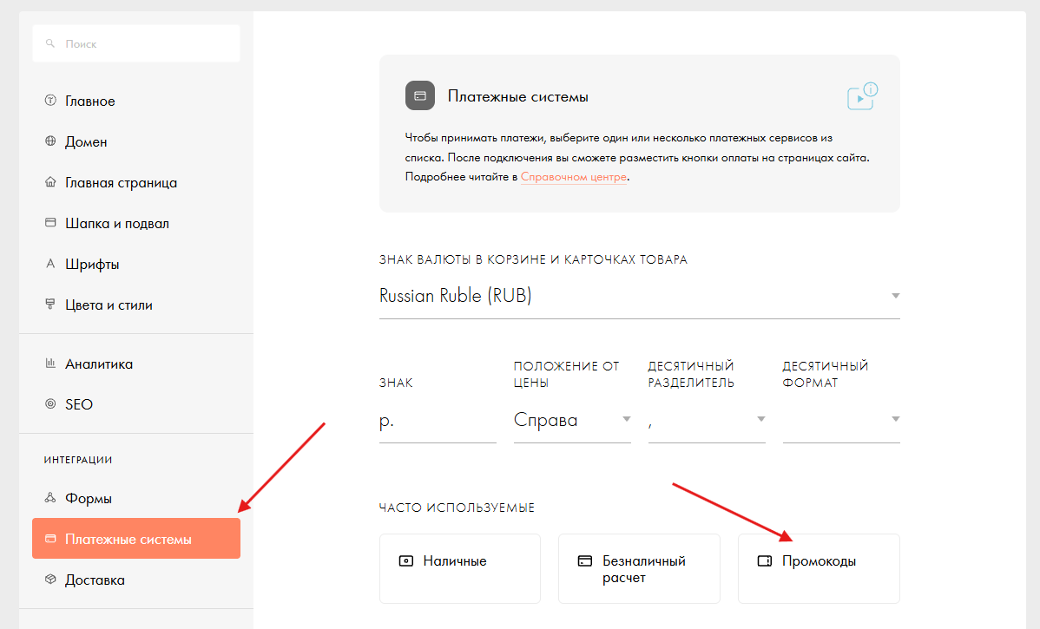Click the search magnifier icon
1040x629 pixels.
click(49, 43)
